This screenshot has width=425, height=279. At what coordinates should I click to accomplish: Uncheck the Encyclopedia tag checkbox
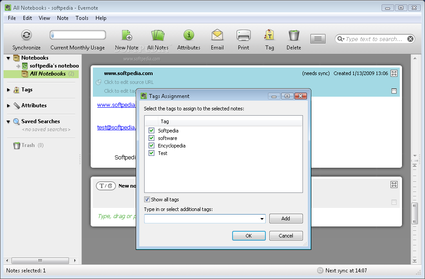(x=152, y=146)
